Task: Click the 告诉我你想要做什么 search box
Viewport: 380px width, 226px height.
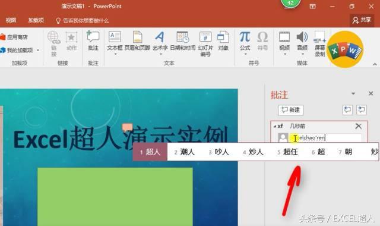Action: point(83,21)
